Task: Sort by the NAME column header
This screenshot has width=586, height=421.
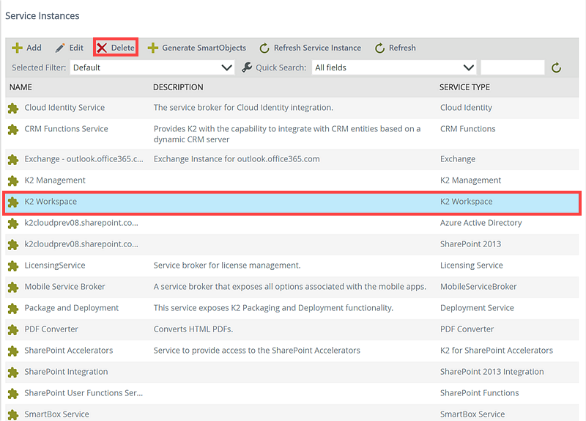Action: coord(21,87)
